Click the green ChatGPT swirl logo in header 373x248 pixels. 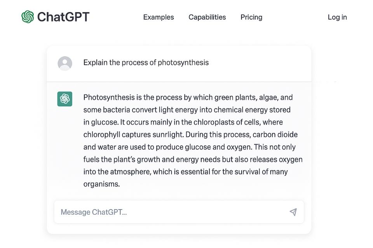(28, 17)
